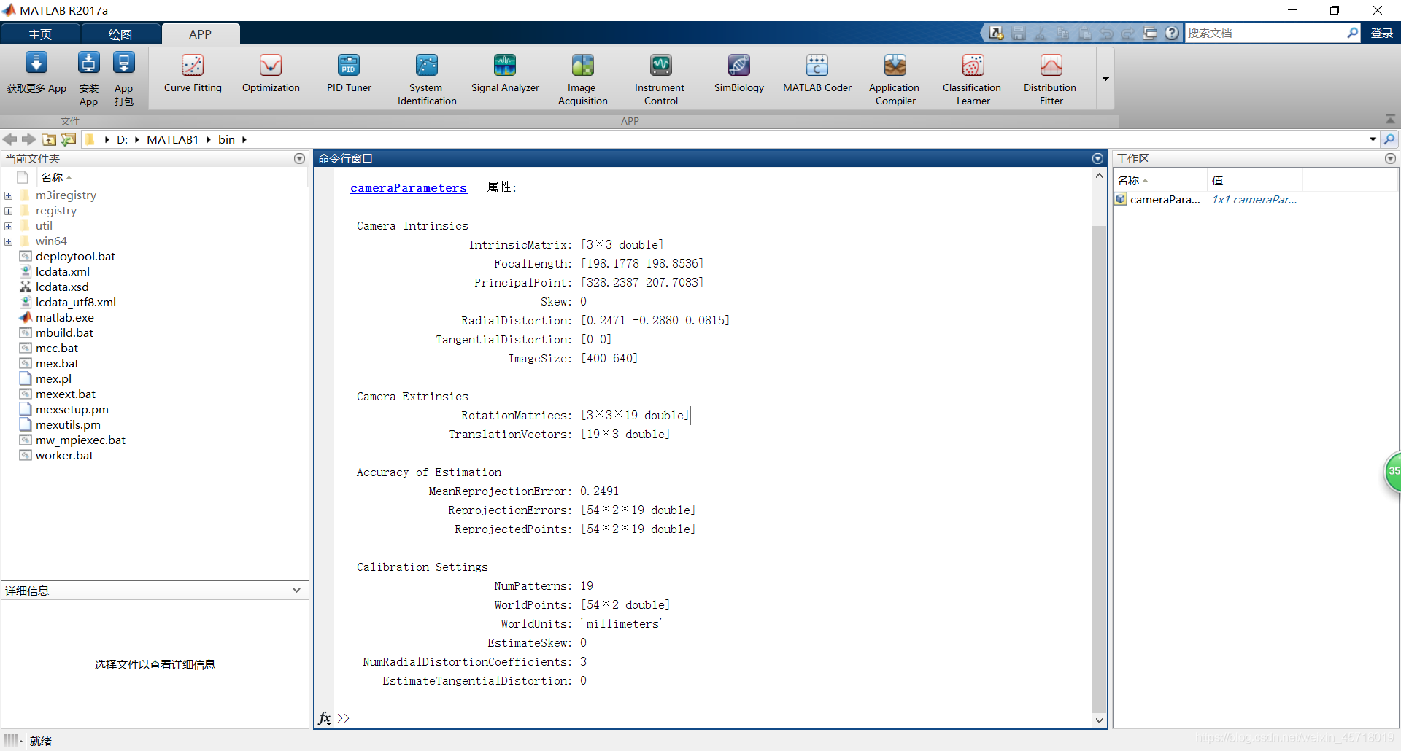This screenshot has height=751, width=1401.
Task: Open Distribution Fitter app
Action: pyautogui.click(x=1051, y=79)
